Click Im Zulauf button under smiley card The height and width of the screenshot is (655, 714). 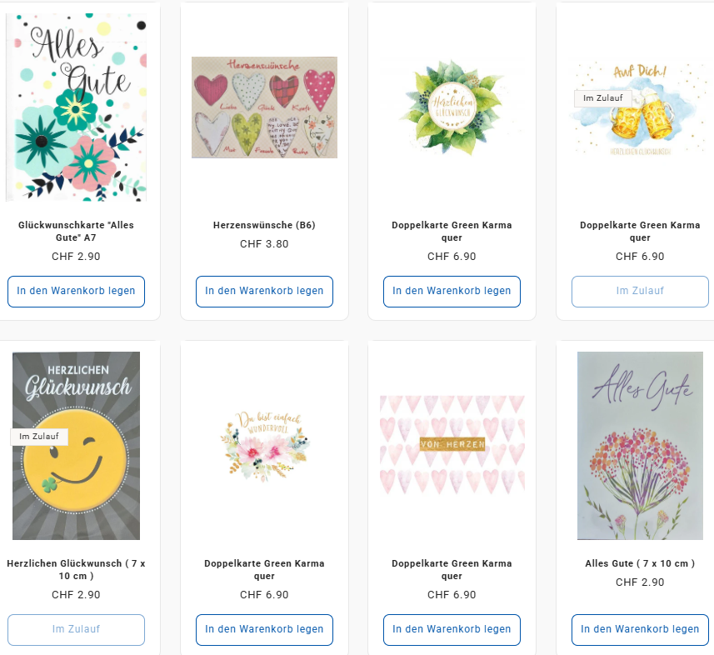pos(76,630)
